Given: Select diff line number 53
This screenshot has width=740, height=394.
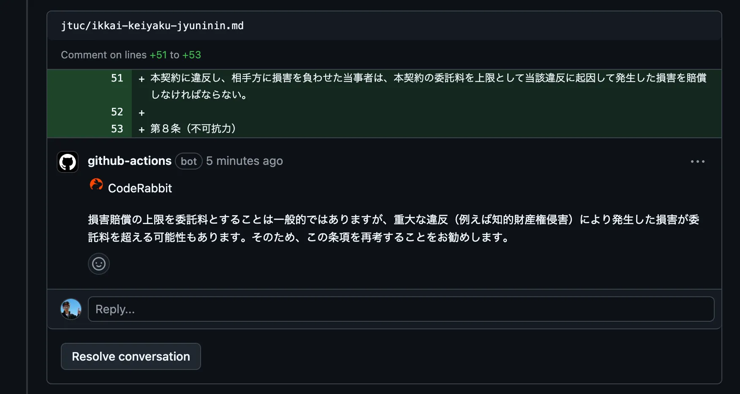Looking at the screenshot, I should pyautogui.click(x=117, y=129).
